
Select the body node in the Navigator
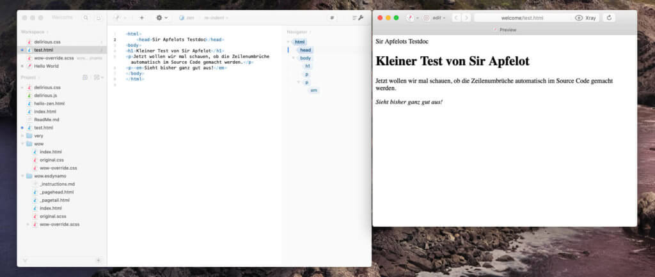coord(305,58)
